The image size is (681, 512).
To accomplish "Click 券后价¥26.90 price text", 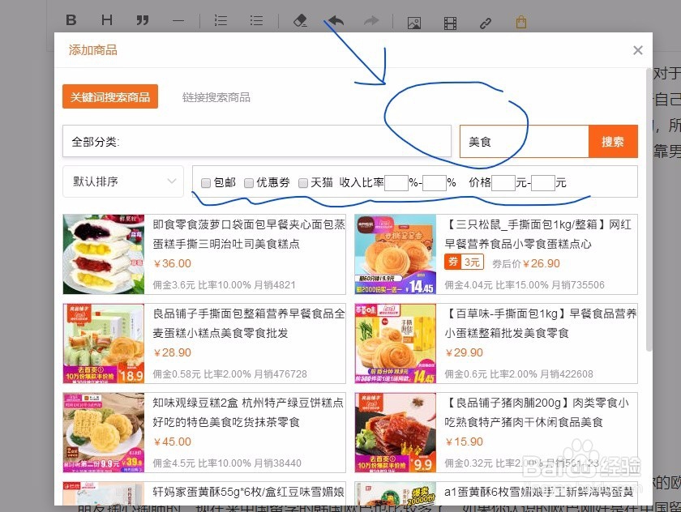I will 526,263.
